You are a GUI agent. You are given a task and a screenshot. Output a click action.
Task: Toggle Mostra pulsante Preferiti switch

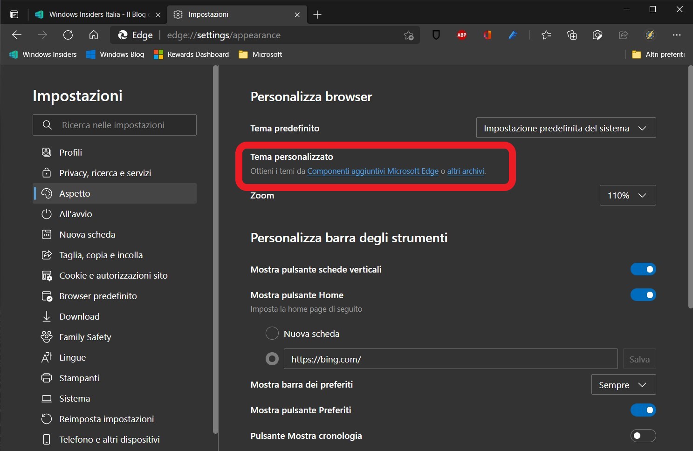pyautogui.click(x=643, y=410)
